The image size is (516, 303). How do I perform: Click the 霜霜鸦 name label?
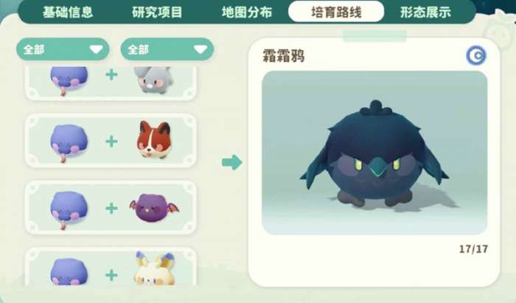[x=284, y=56]
